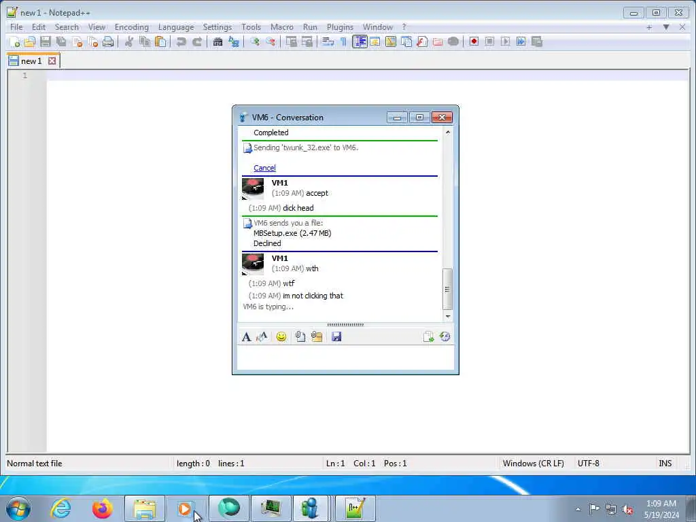
Task: Click the history globe icon in chat
Action: [x=445, y=337]
